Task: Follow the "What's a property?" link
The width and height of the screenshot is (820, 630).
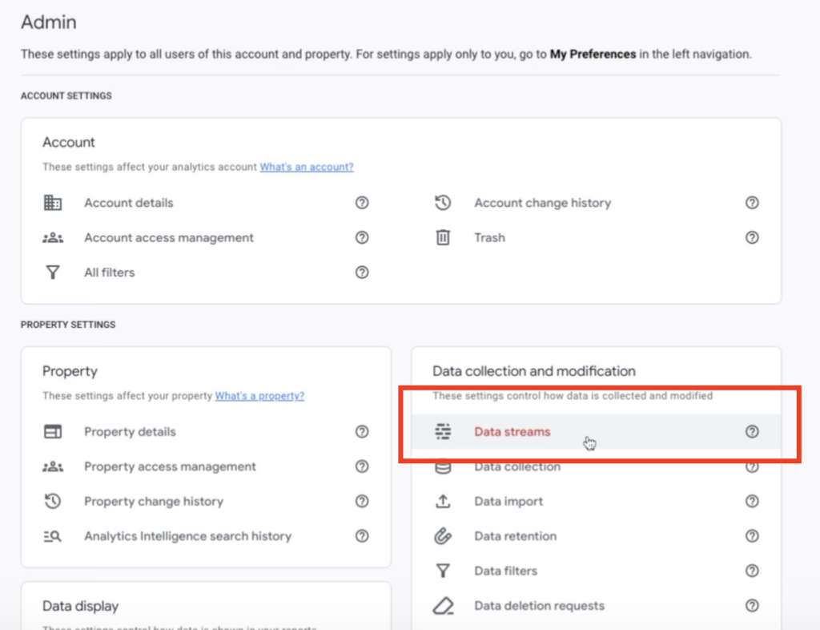Action: coord(259,396)
